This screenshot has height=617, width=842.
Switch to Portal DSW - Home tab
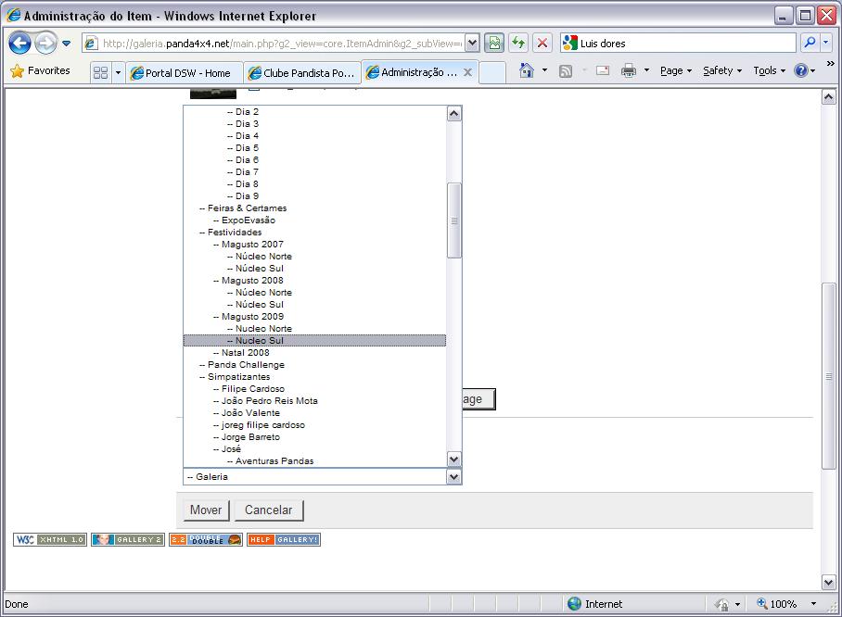pos(183,73)
